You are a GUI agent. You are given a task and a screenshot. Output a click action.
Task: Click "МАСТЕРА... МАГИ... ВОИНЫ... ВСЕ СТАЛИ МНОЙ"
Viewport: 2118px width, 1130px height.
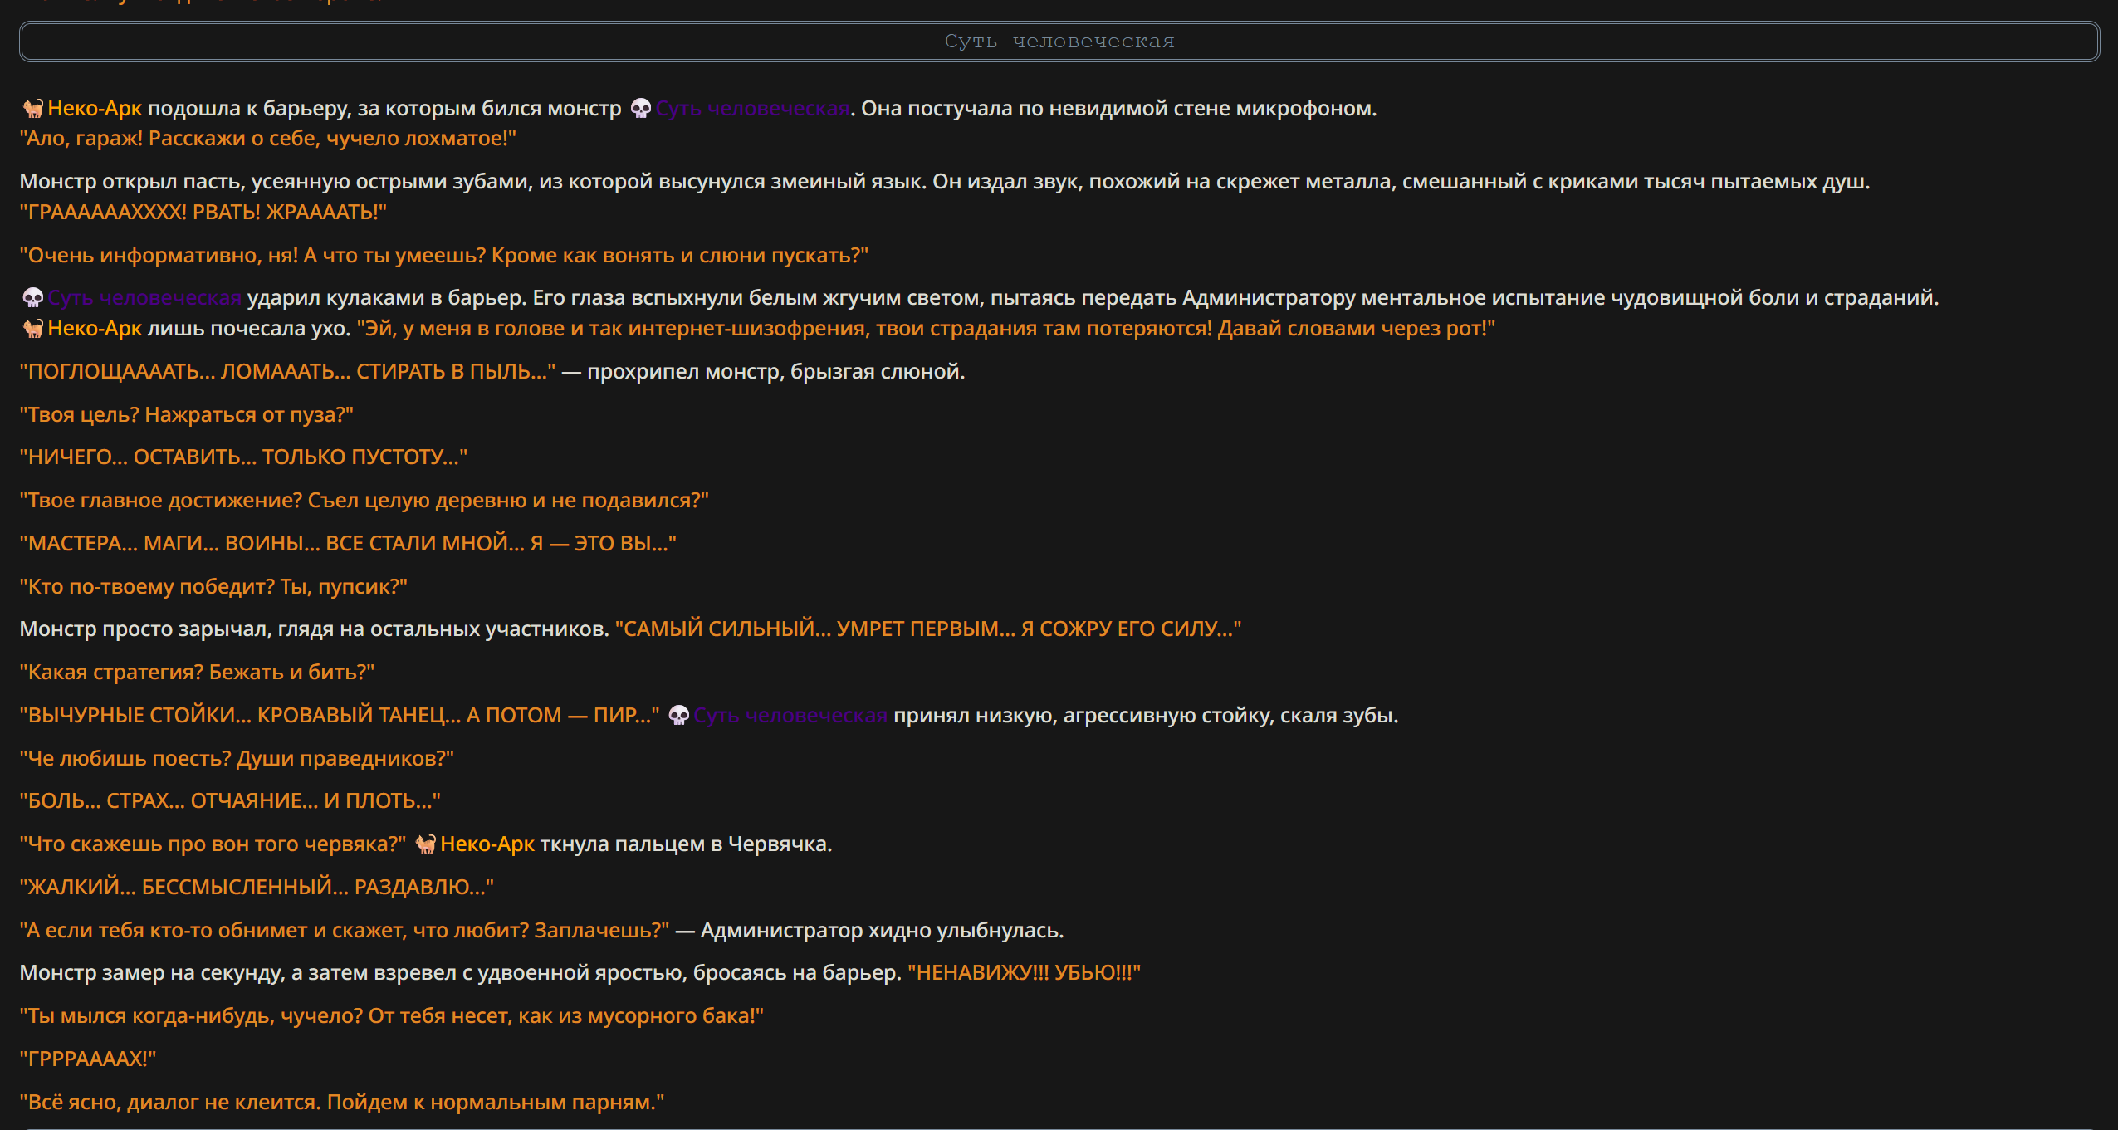click(349, 544)
